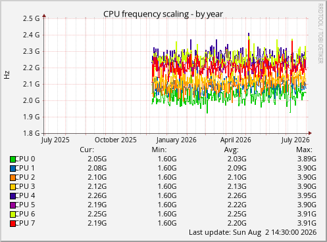Click the '2.4 G' y-axis label
This screenshot has height=242, width=327.
pyautogui.click(x=32, y=35)
